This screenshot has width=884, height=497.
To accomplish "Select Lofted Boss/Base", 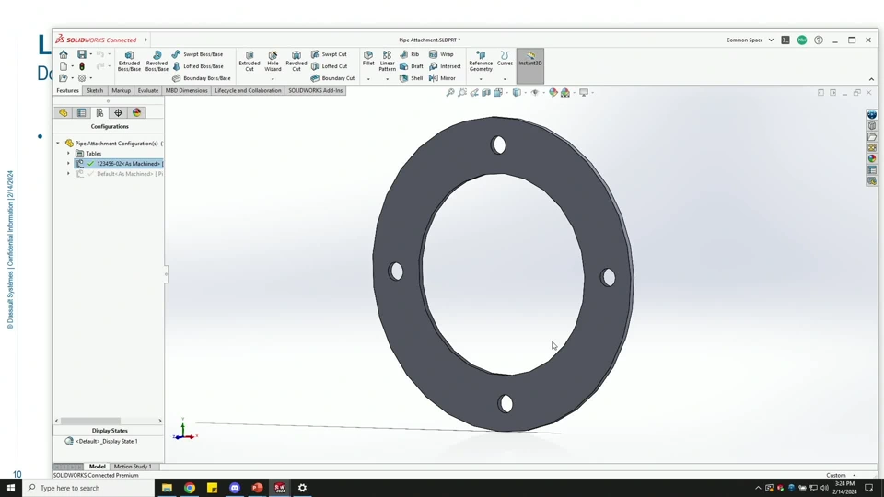I will point(197,66).
